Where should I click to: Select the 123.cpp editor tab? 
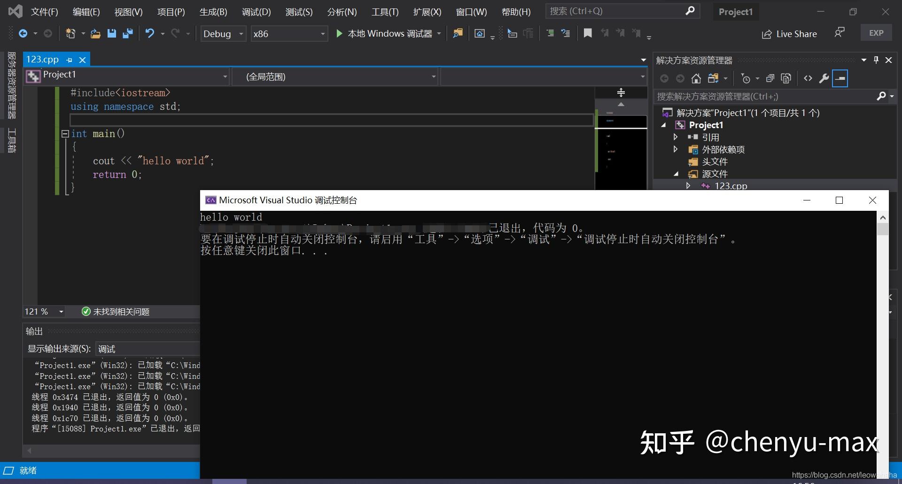(x=43, y=59)
